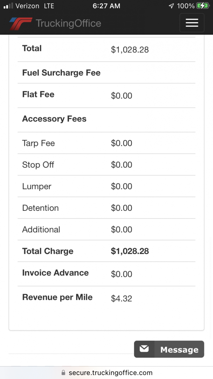Screen dimensions: 213x379
Task: Tap the Accessory Fees section heading
Action: (x=54, y=119)
